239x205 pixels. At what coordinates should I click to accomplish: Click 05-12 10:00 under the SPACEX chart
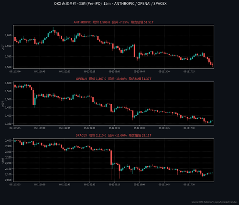(139, 184)
